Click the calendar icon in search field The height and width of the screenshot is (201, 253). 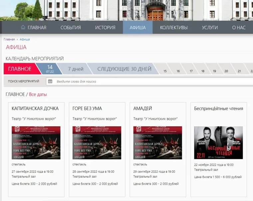pos(50,81)
